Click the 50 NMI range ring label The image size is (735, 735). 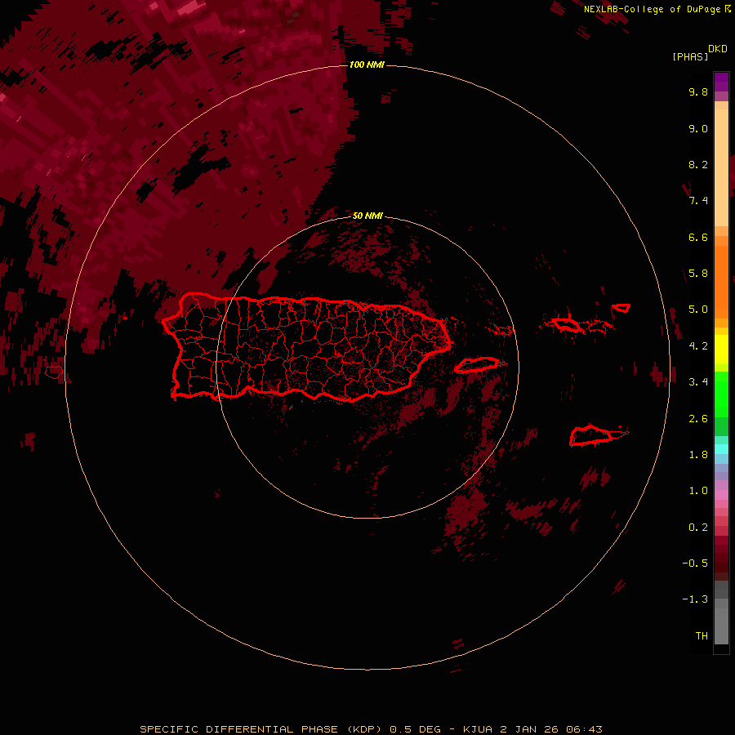point(367,216)
